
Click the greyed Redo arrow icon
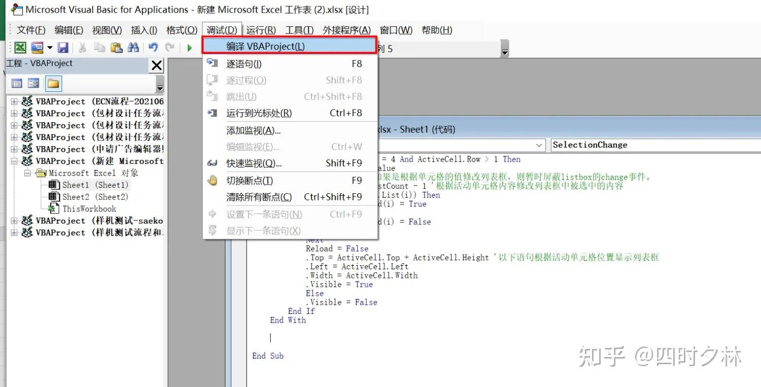pyautogui.click(x=170, y=48)
